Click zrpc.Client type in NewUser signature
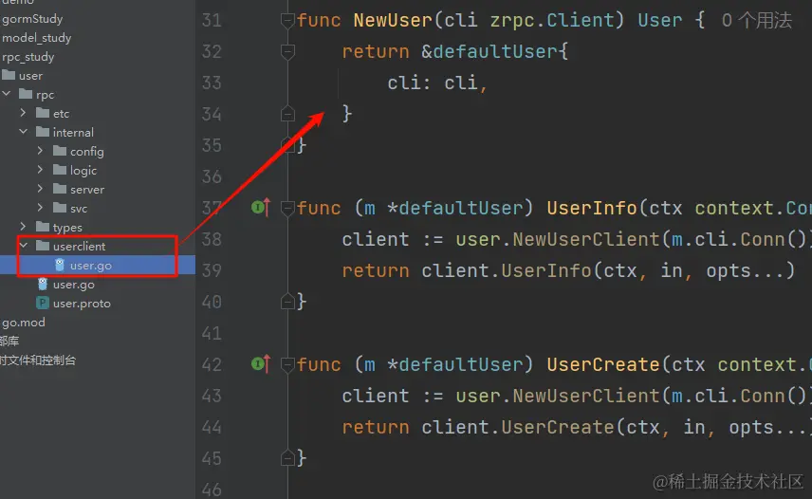The width and height of the screenshot is (812, 499). coord(552,20)
